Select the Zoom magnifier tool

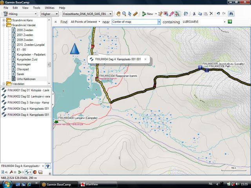(x=124, y=14)
